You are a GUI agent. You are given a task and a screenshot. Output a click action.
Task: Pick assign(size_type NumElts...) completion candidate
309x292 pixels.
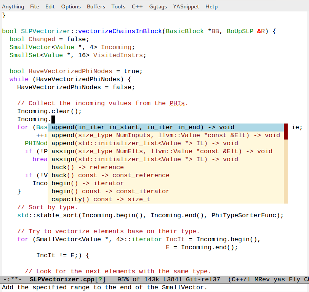(166, 151)
